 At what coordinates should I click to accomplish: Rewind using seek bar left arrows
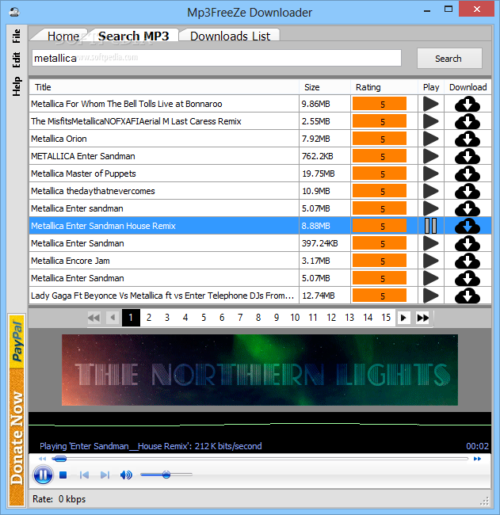pos(42,459)
